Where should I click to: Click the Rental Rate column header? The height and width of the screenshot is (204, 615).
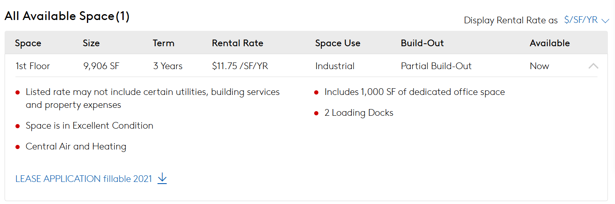(x=237, y=43)
